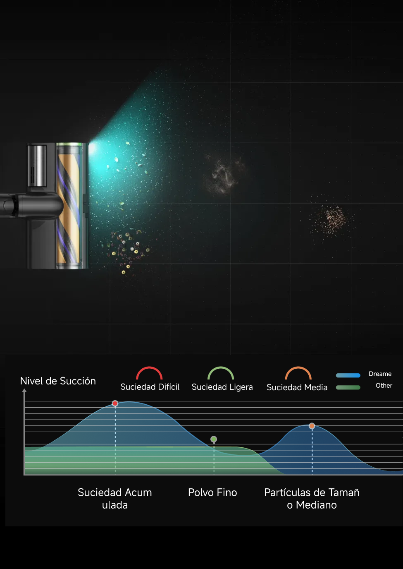
Task: Click the Partículas de Tamaño Mediano label
Action: [x=312, y=498]
